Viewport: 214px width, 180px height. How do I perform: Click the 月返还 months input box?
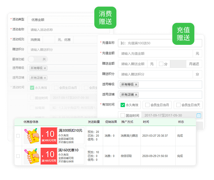click(178, 64)
